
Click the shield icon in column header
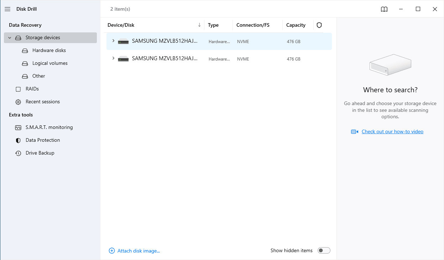319,25
